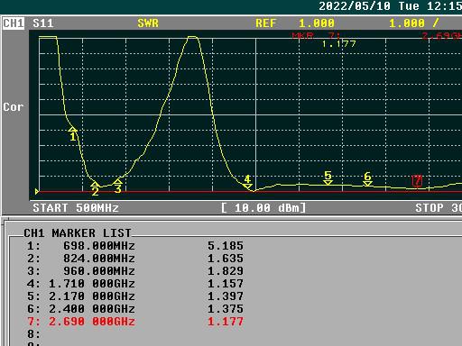Click the reference position arrow at the left axis
This screenshot has height=346, width=462.
[37, 191]
